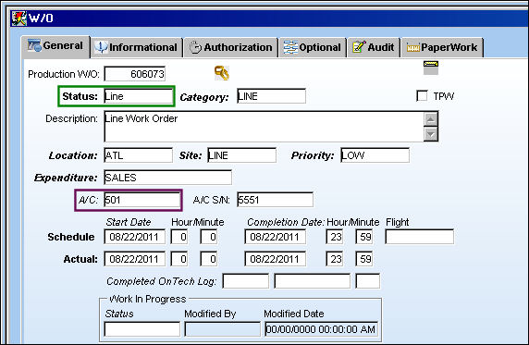Open the Audit tab
Viewport: 529px width, 345px height.
pos(374,47)
